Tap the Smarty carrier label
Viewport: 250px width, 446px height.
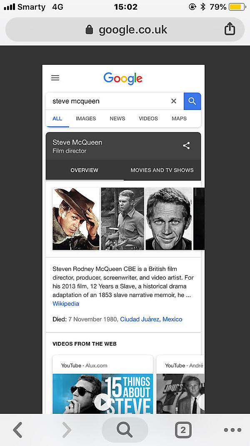32,7
